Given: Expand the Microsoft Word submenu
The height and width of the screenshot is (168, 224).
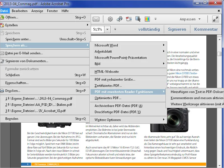Looking at the screenshot, I should tap(164, 45).
